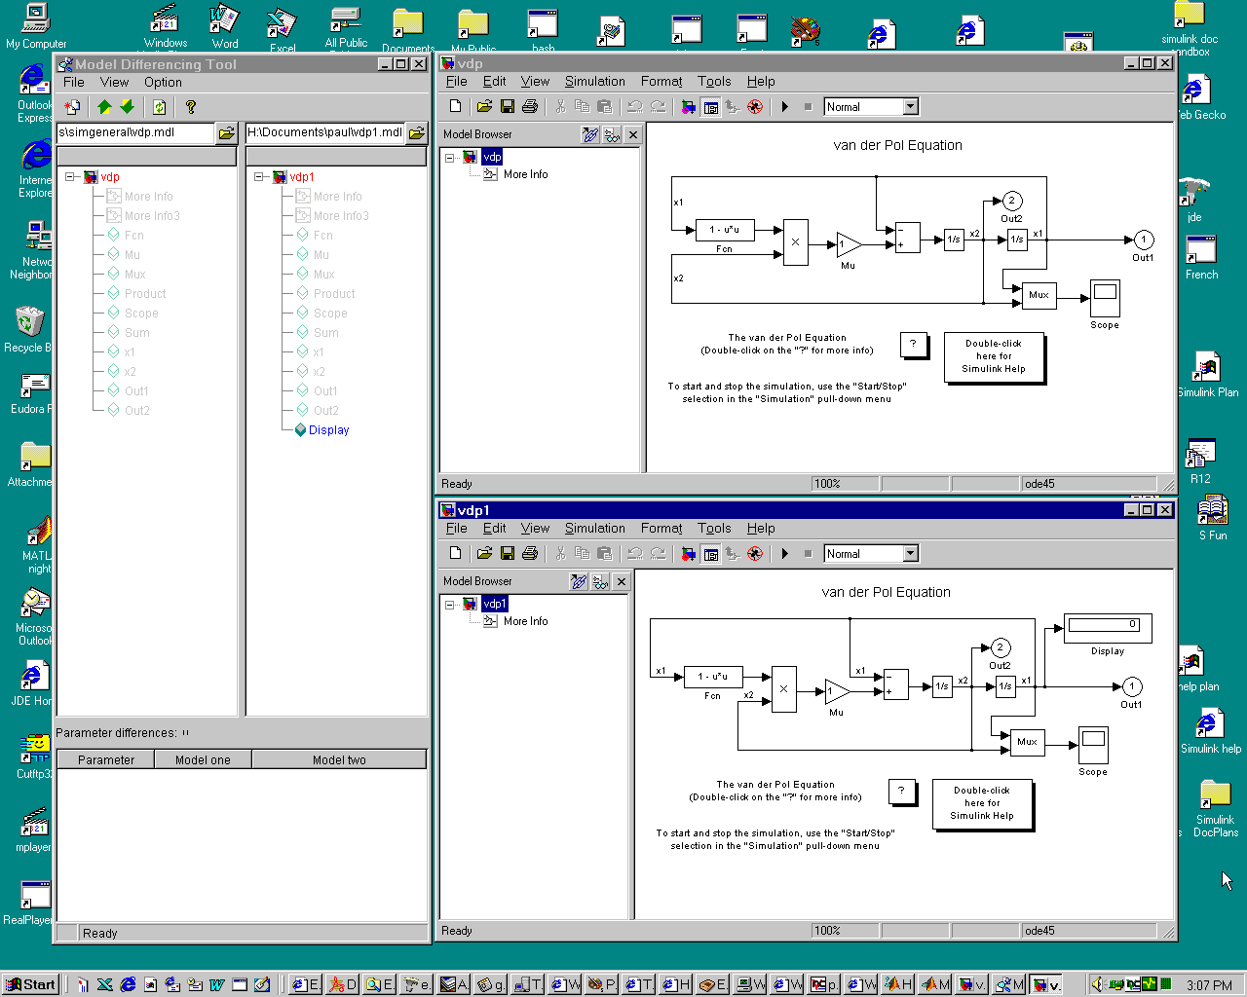Toggle Model Browser button in vdp toolbar
1247x997 pixels.
[x=710, y=107]
